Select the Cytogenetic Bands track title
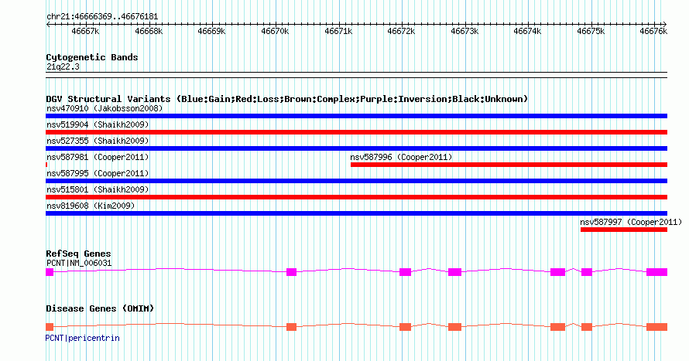This screenshot has height=361, width=689. click(92, 57)
